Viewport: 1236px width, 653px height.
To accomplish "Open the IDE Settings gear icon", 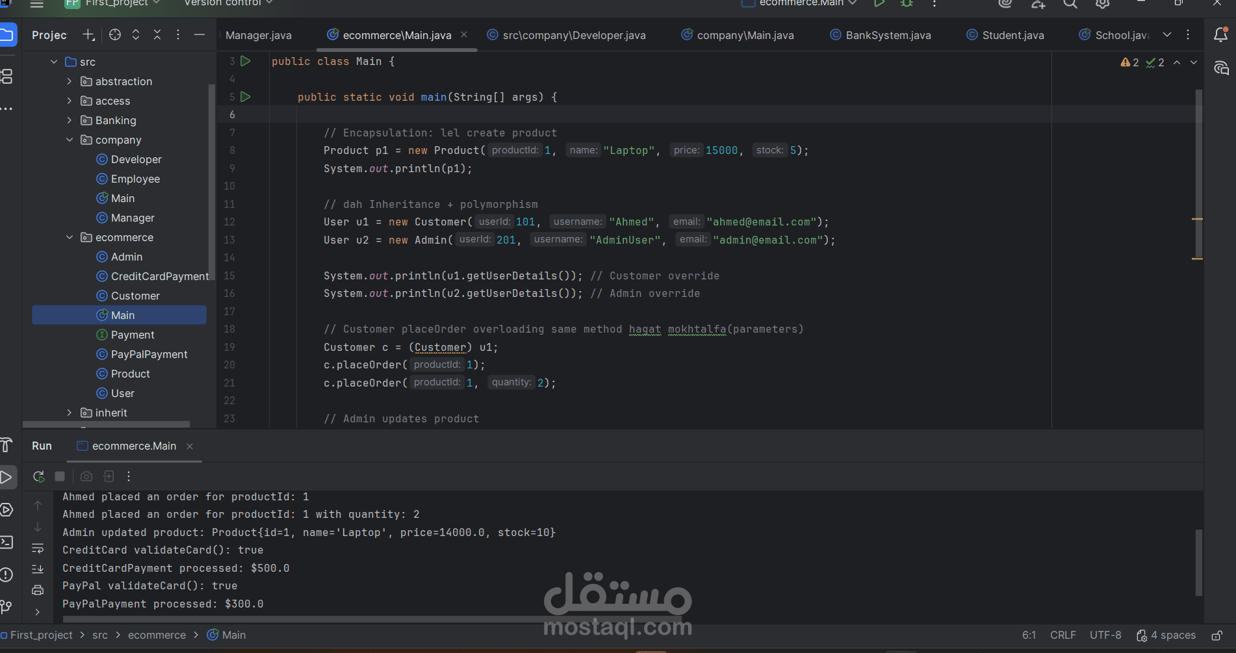I will [x=1101, y=4].
